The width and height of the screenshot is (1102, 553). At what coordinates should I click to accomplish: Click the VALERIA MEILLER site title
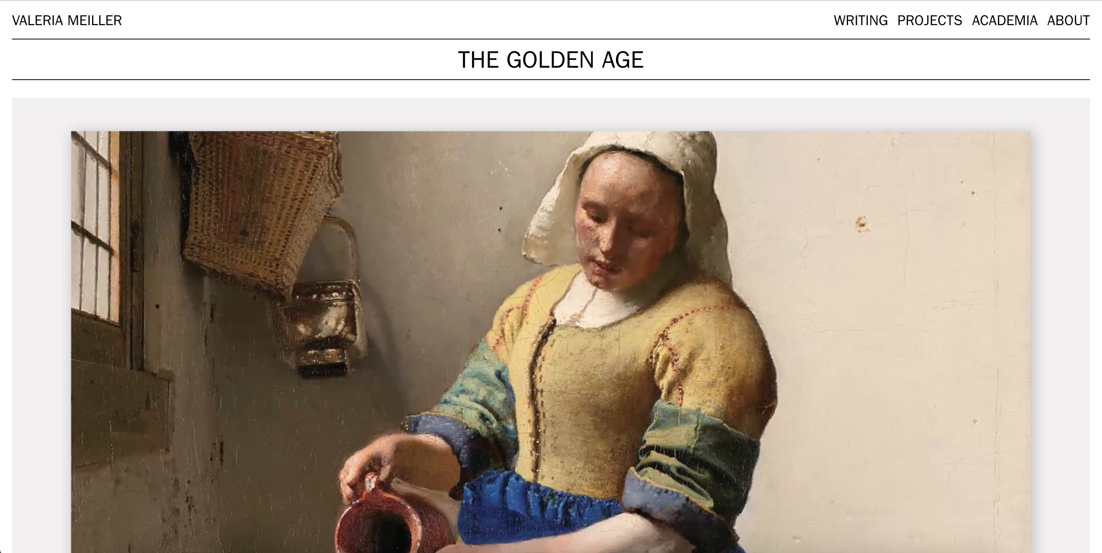click(67, 20)
